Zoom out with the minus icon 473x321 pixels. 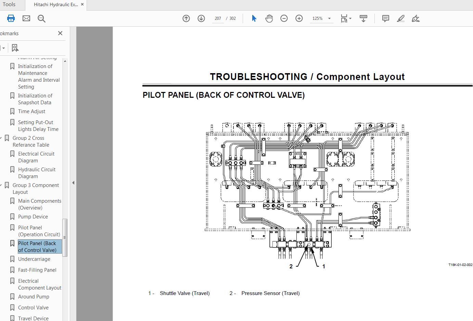click(x=284, y=18)
